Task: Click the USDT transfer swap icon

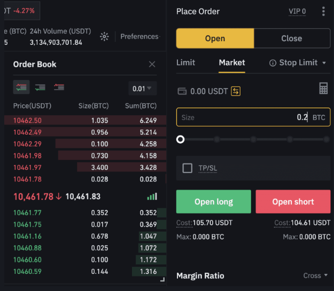Action: point(236,91)
